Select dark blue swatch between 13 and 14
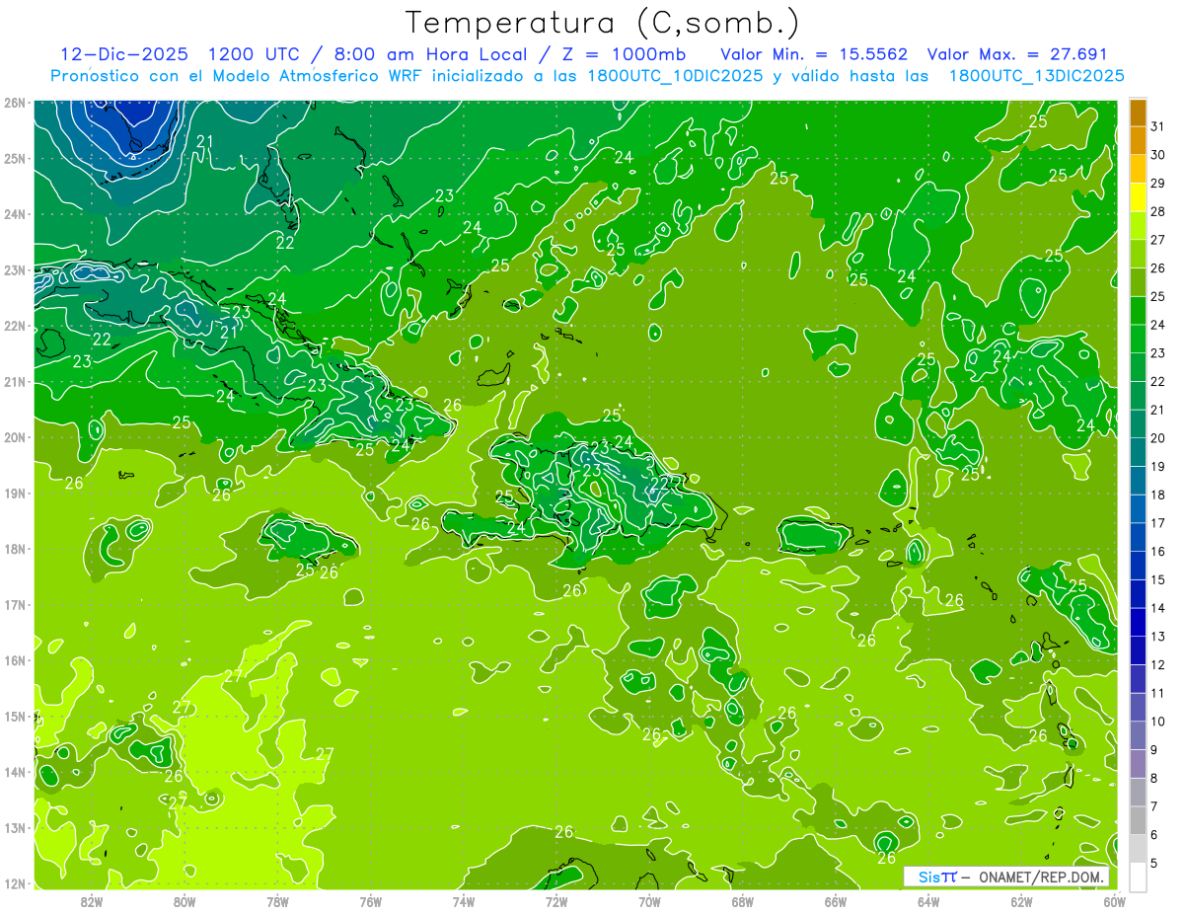 pyautogui.click(x=1139, y=622)
